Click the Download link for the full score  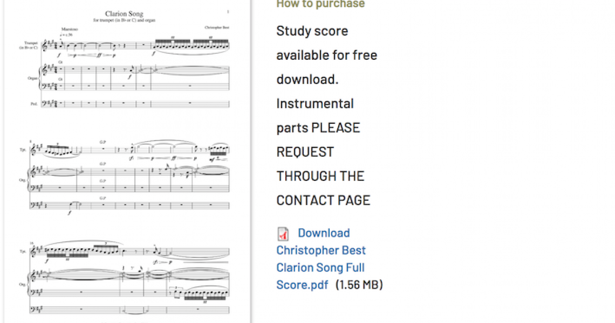point(324,233)
